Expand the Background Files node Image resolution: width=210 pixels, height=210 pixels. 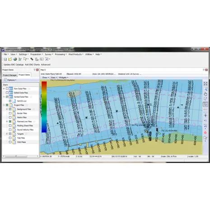click(x=7, y=109)
